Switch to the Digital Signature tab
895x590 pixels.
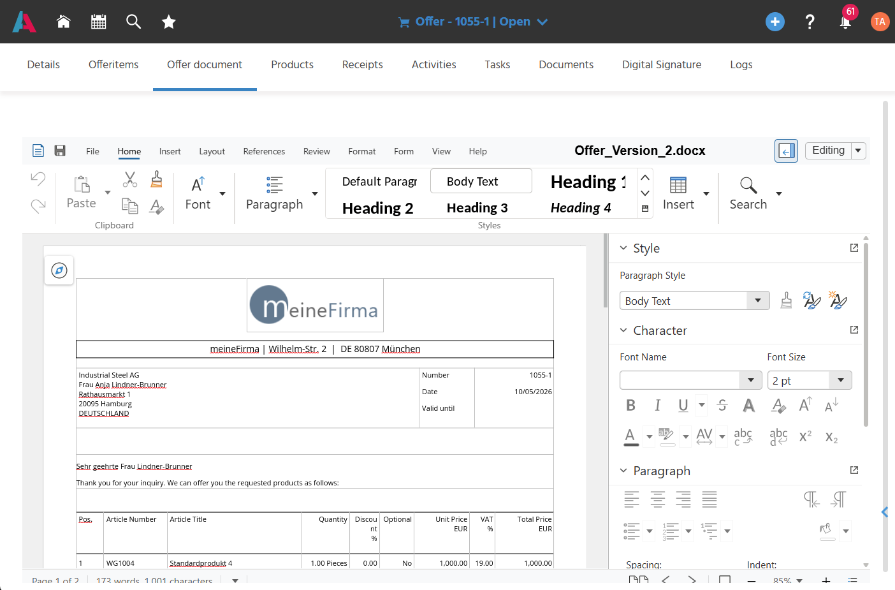[x=662, y=64]
